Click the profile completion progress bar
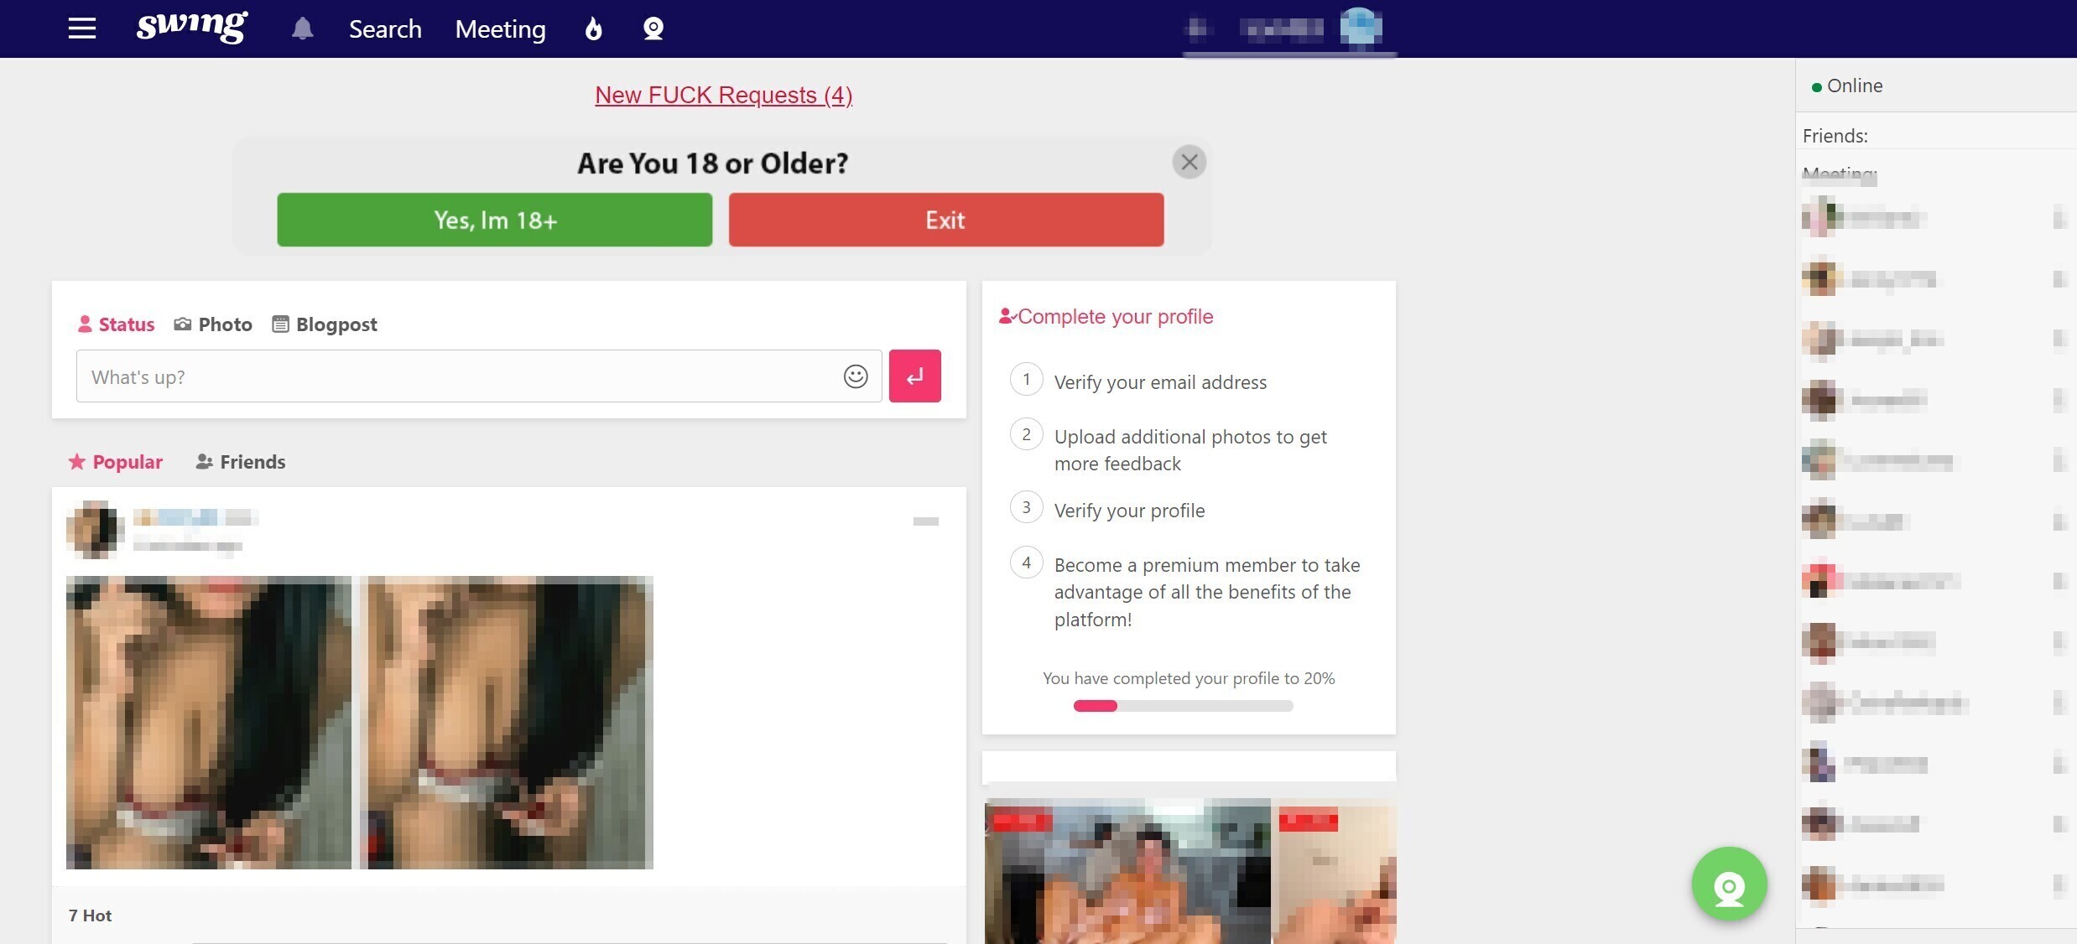This screenshot has width=2077, height=944. 1183,706
